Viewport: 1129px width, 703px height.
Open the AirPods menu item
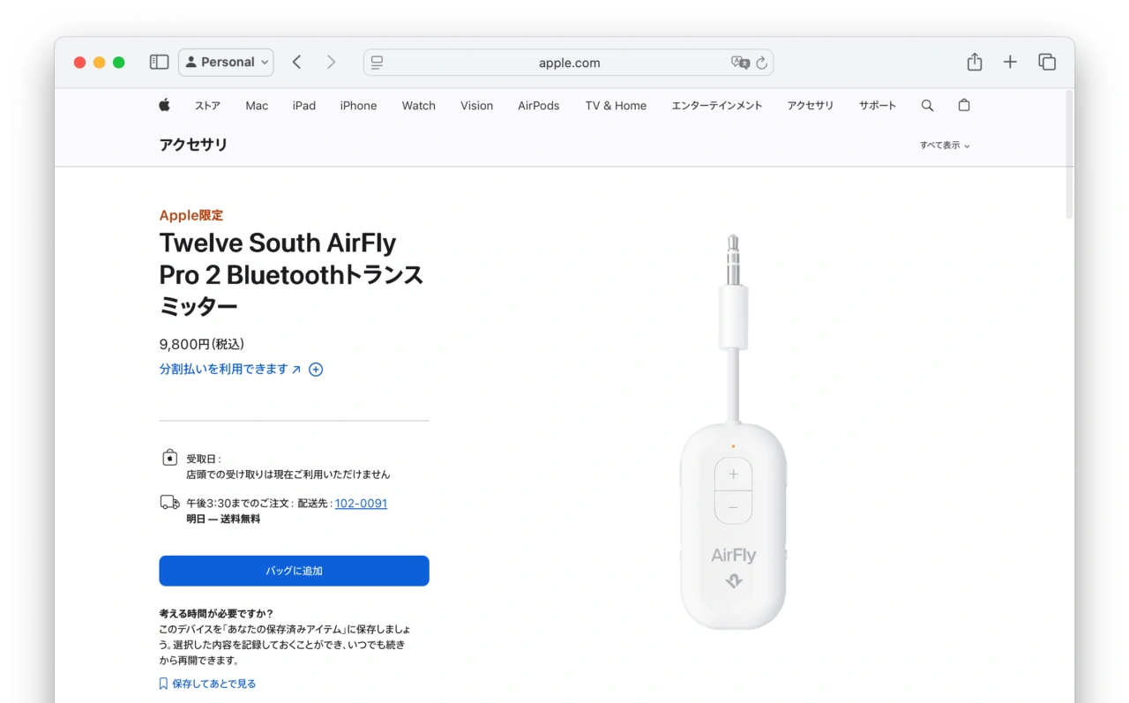[x=538, y=105]
